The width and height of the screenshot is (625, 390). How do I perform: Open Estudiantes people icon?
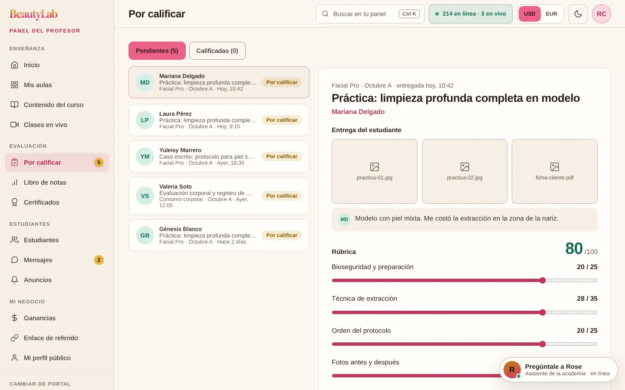pos(15,240)
